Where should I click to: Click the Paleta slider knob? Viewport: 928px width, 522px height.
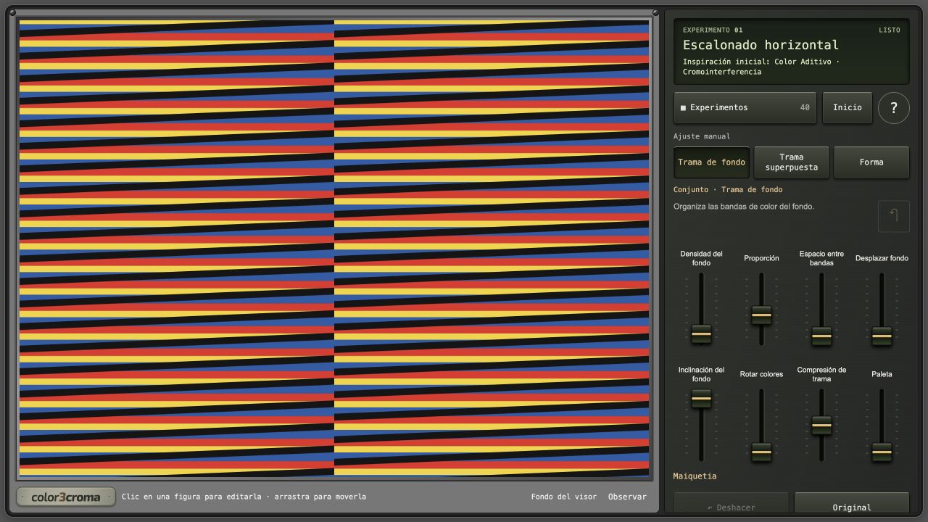882,452
